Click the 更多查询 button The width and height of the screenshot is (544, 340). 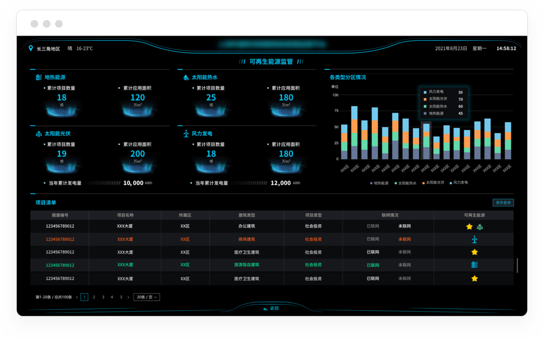pos(503,202)
